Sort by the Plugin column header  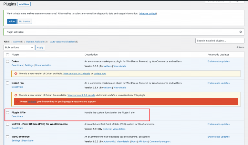click(15, 55)
